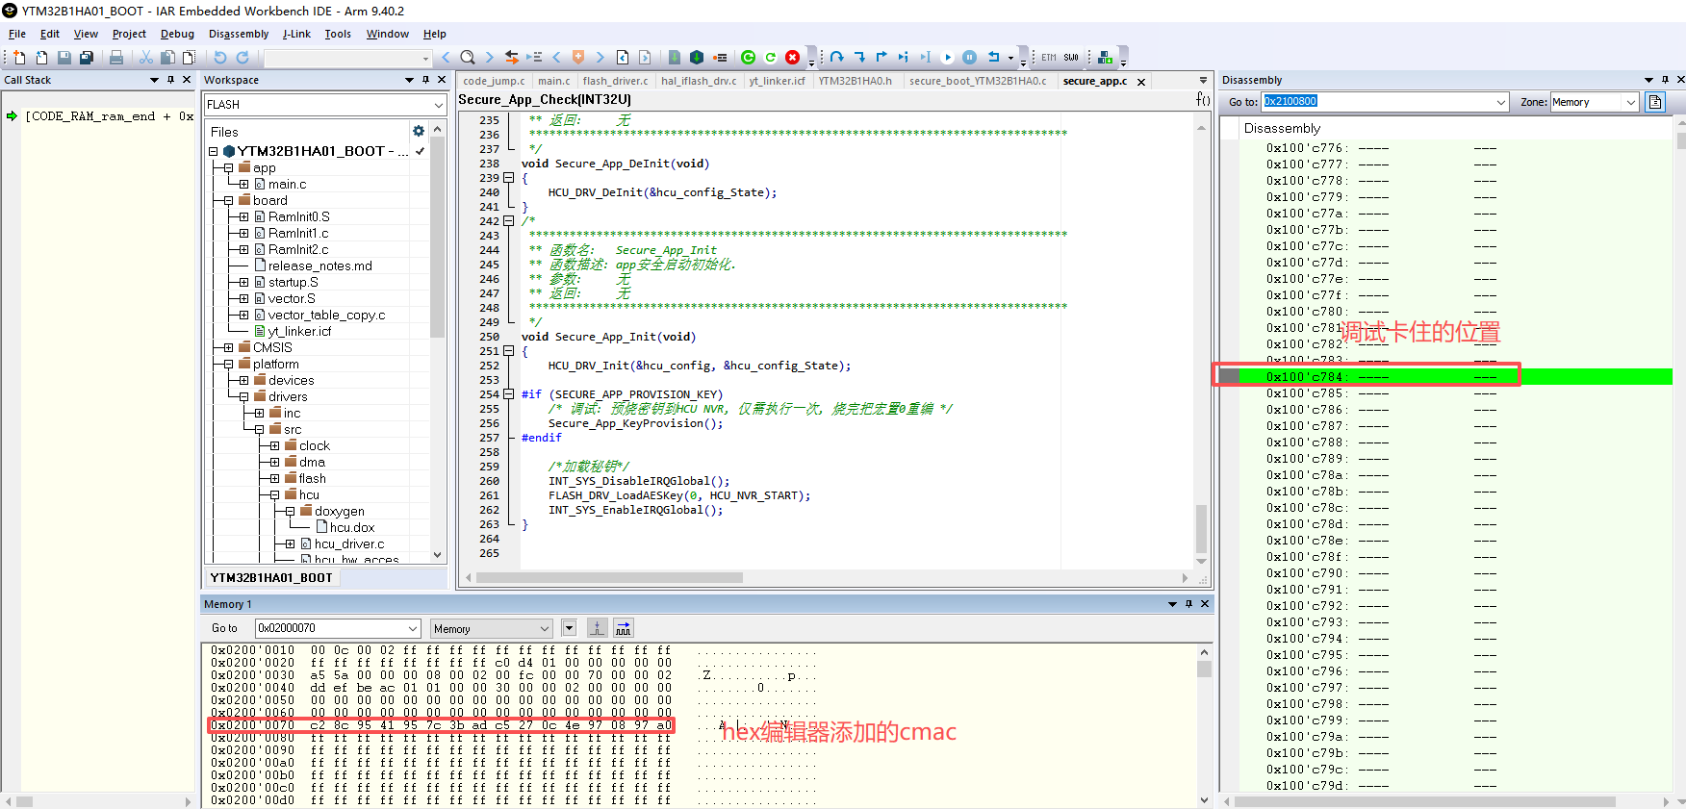
Task: Open the Project menu
Action: (129, 34)
